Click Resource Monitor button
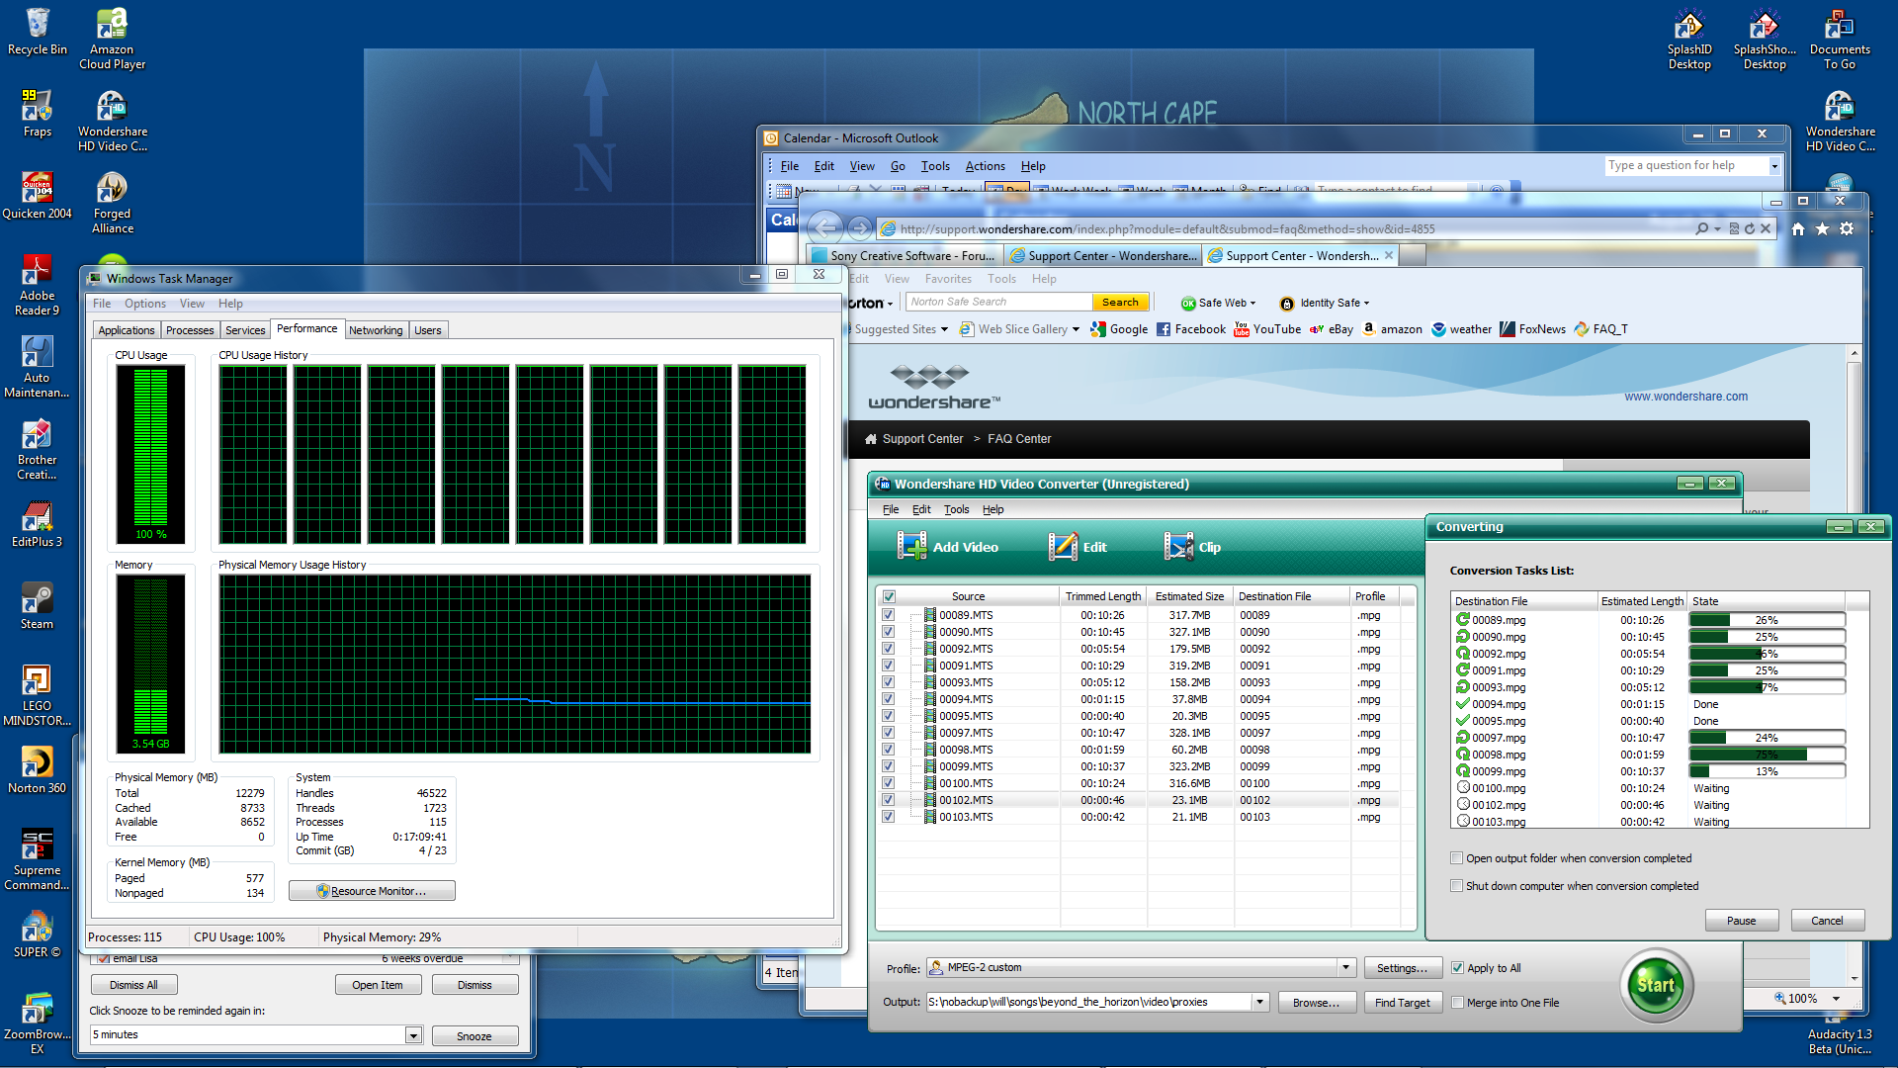This screenshot has height=1068, width=1898. tap(372, 891)
